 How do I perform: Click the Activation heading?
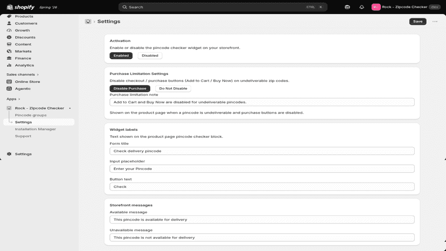120,41
